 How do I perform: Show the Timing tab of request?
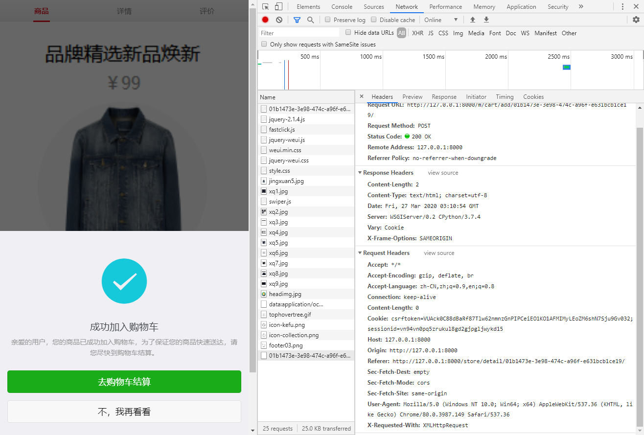(505, 97)
